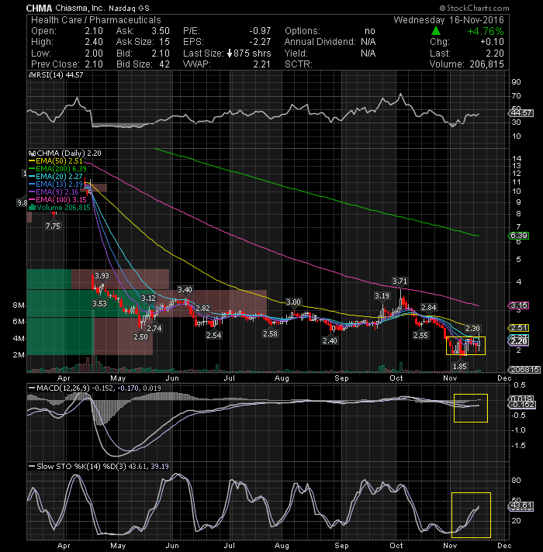Select the EMA(9) 2.16 legend entry
543x552 pixels.
tap(54, 191)
